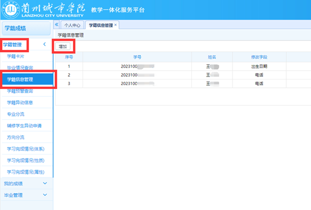311x210 pixels.
Task: Click the student number in row 3
Action: tap(137, 83)
